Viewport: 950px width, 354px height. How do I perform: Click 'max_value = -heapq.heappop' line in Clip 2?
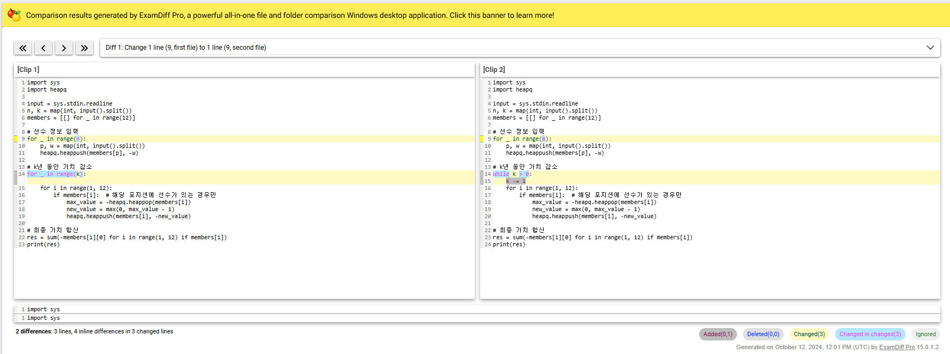pyautogui.click(x=594, y=202)
